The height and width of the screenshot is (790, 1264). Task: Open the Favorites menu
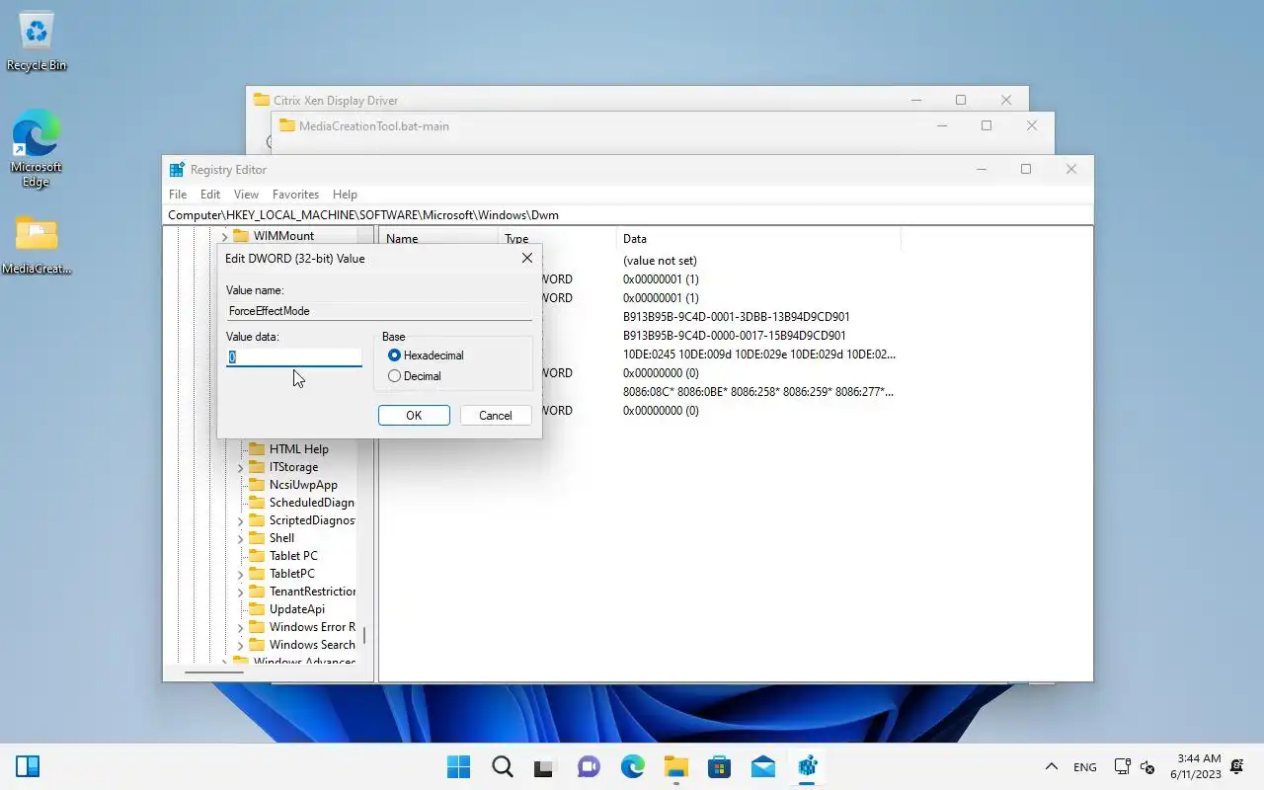click(x=295, y=195)
